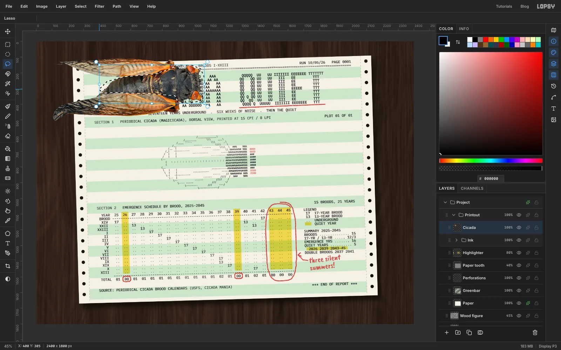Open the Tutorials link
Image resolution: width=561 pixels, height=350 pixels.
coord(504,6)
